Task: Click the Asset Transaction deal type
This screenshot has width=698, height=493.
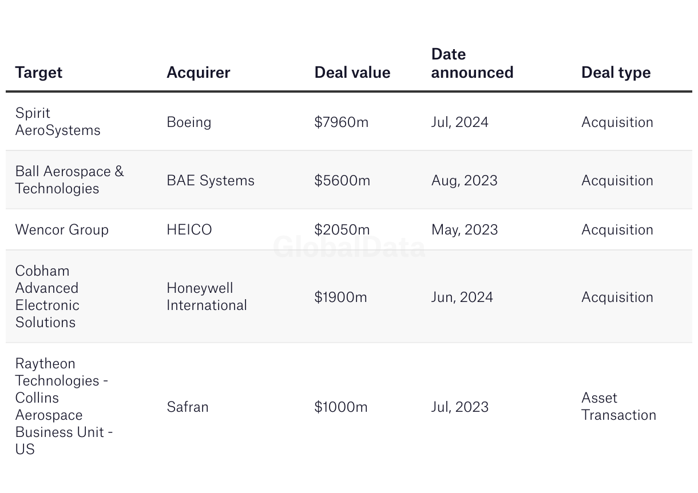Action: tap(618, 406)
